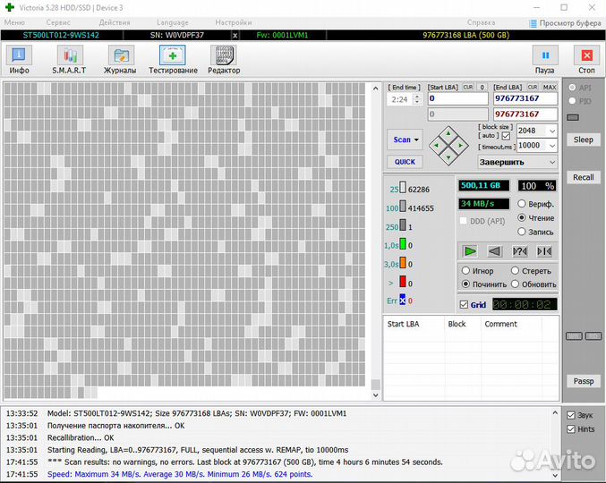606x483 pixels.
Task: Open the Инфо drive information panel
Action: [19, 59]
